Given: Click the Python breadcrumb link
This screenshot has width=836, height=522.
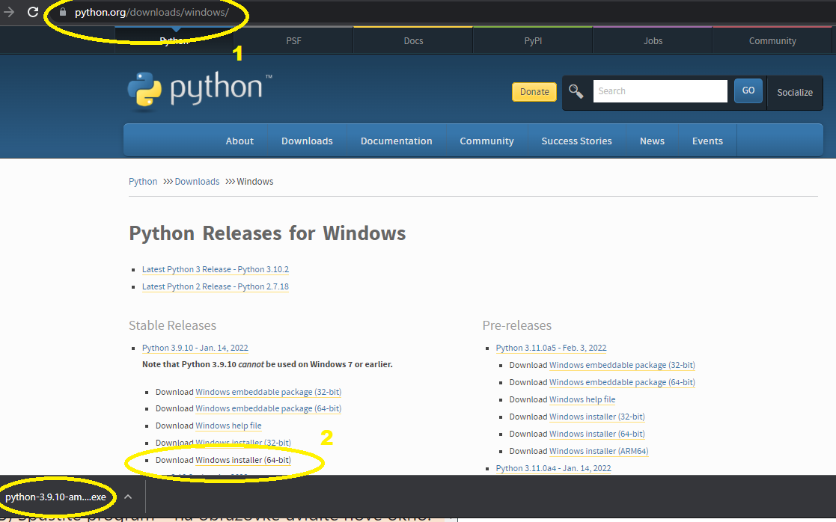Looking at the screenshot, I should click(143, 182).
